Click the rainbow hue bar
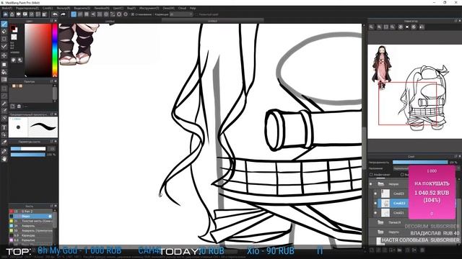The height and width of the screenshot is (259, 462). tap(55, 50)
